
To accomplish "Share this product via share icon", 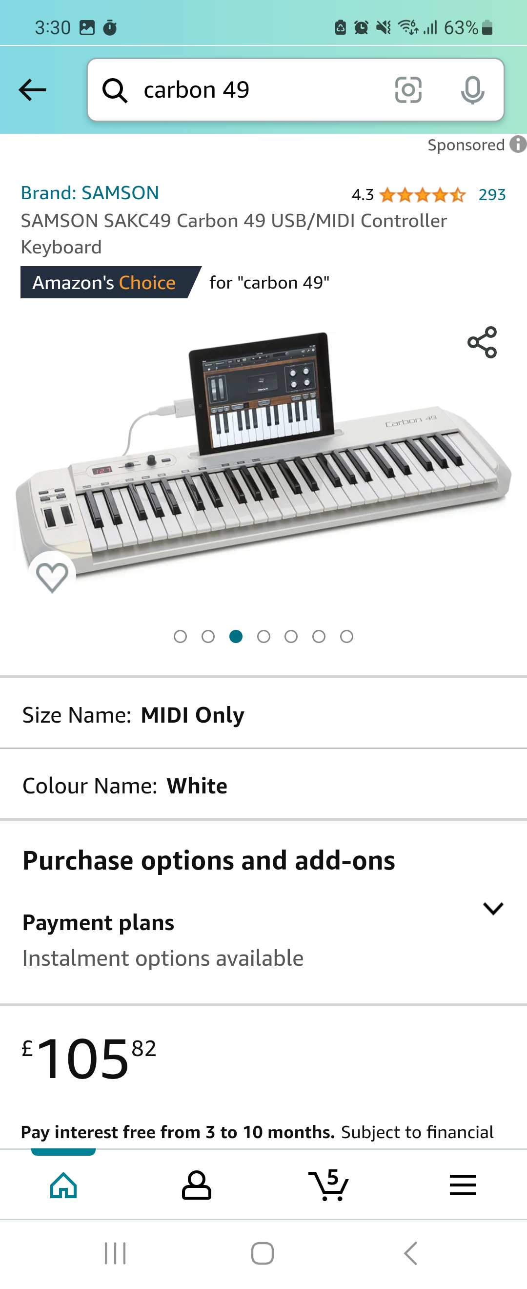I will (482, 342).
